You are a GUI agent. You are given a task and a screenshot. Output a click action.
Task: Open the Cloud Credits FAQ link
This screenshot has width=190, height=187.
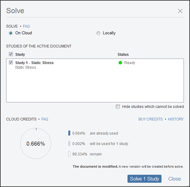point(45,119)
